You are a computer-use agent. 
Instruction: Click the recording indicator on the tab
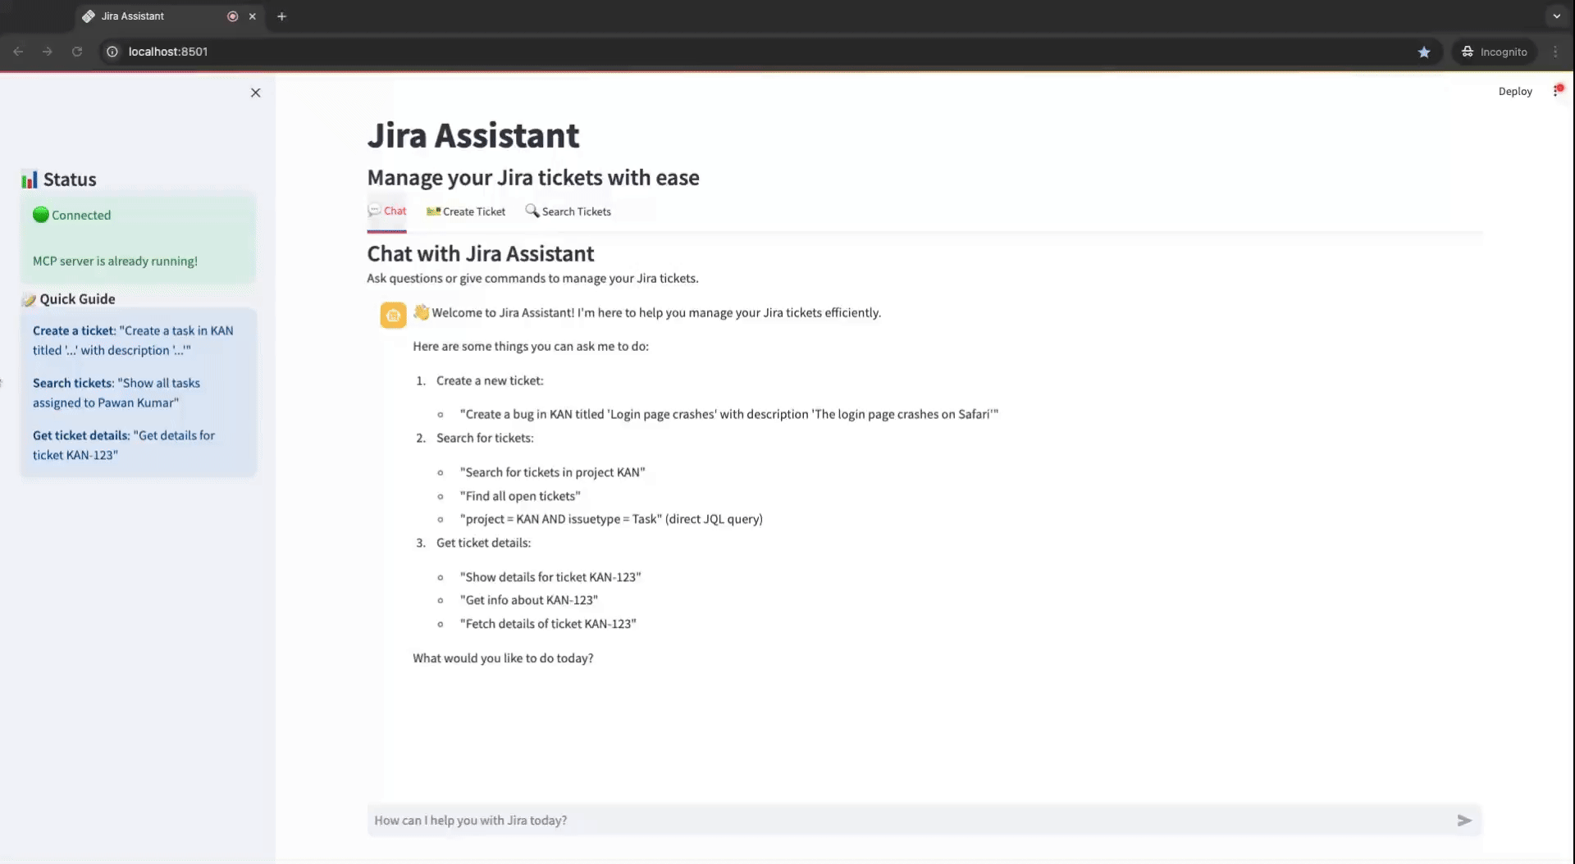point(231,16)
